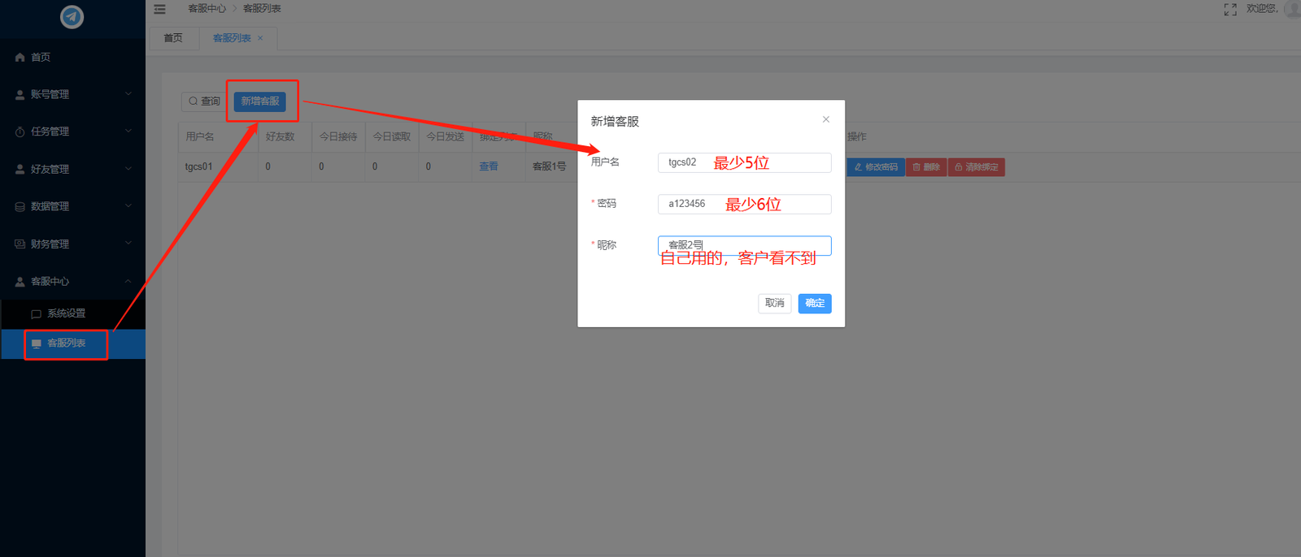Toggle the hamburger sidebar collapse icon
The height and width of the screenshot is (557, 1301).
coord(159,9)
